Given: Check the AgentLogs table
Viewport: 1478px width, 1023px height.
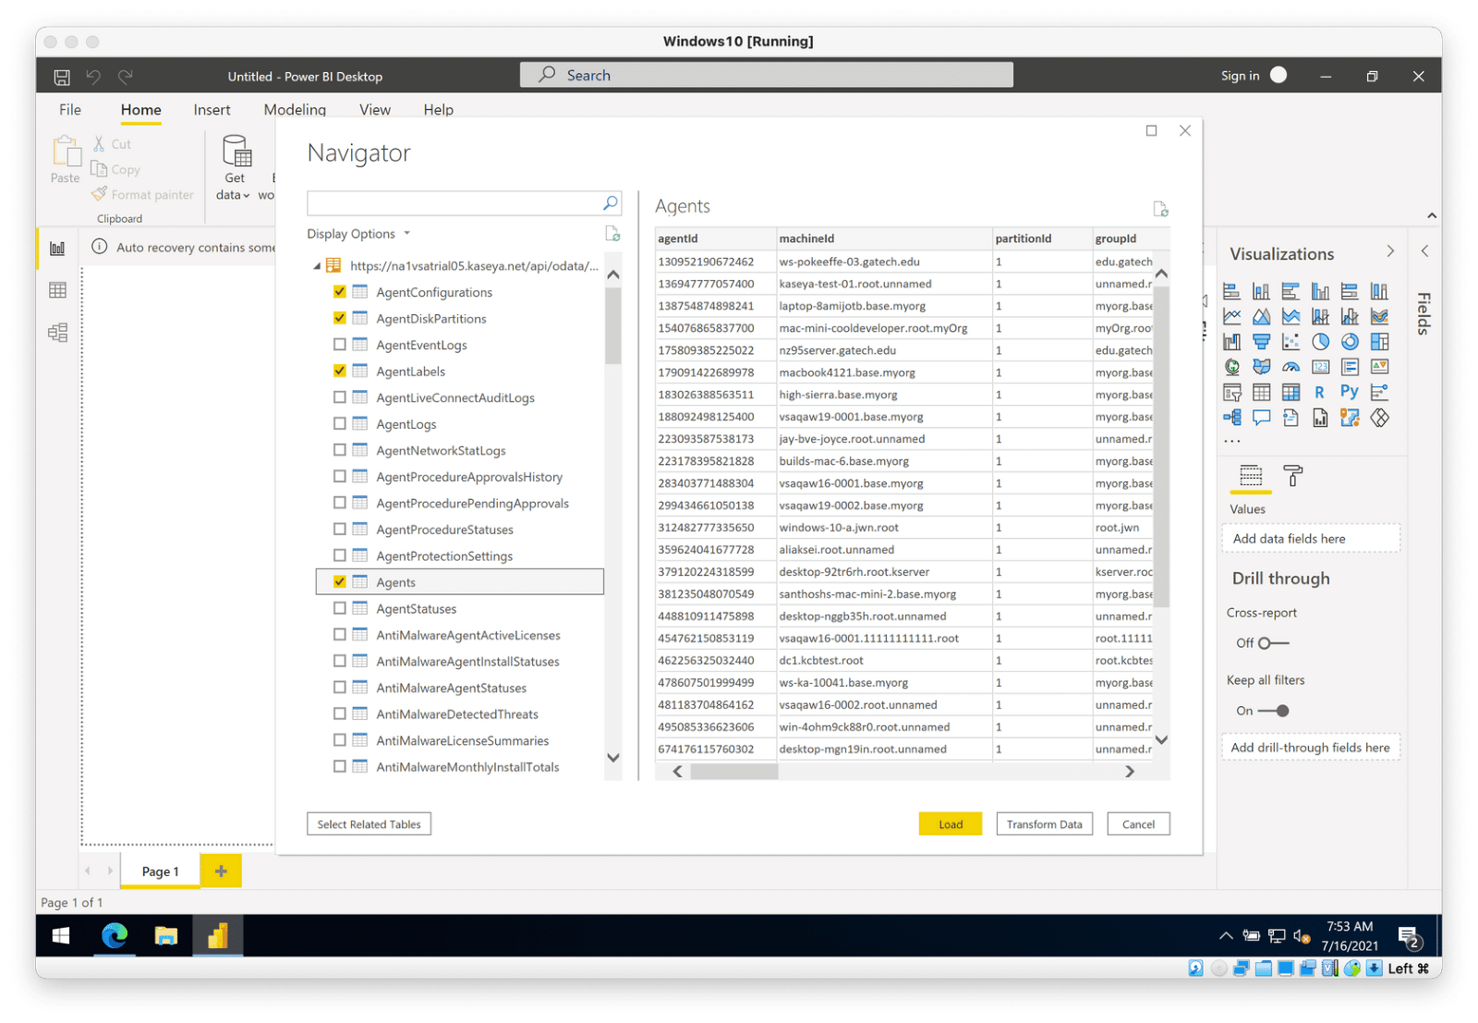Looking at the screenshot, I should coord(340,423).
